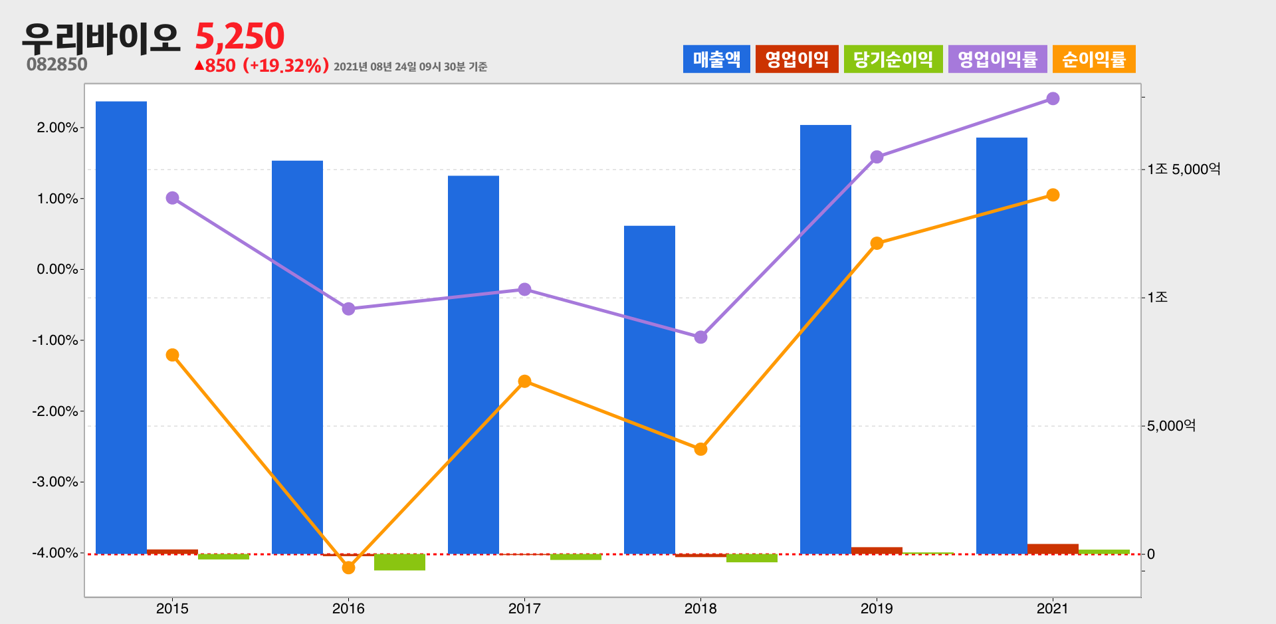Click the -3.00% left axis label
The width and height of the screenshot is (1276, 624).
tap(55, 482)
